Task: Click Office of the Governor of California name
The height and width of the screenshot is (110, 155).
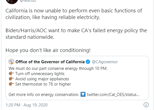Action: click(50, 62)
